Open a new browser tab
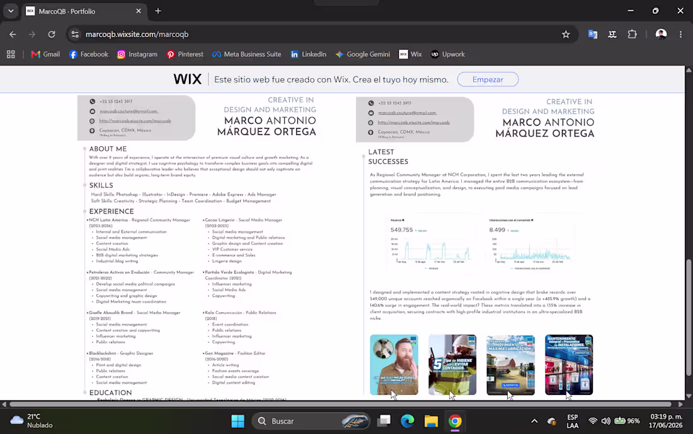This screenshot has width=693, height=434. click(x=157, y=11)
